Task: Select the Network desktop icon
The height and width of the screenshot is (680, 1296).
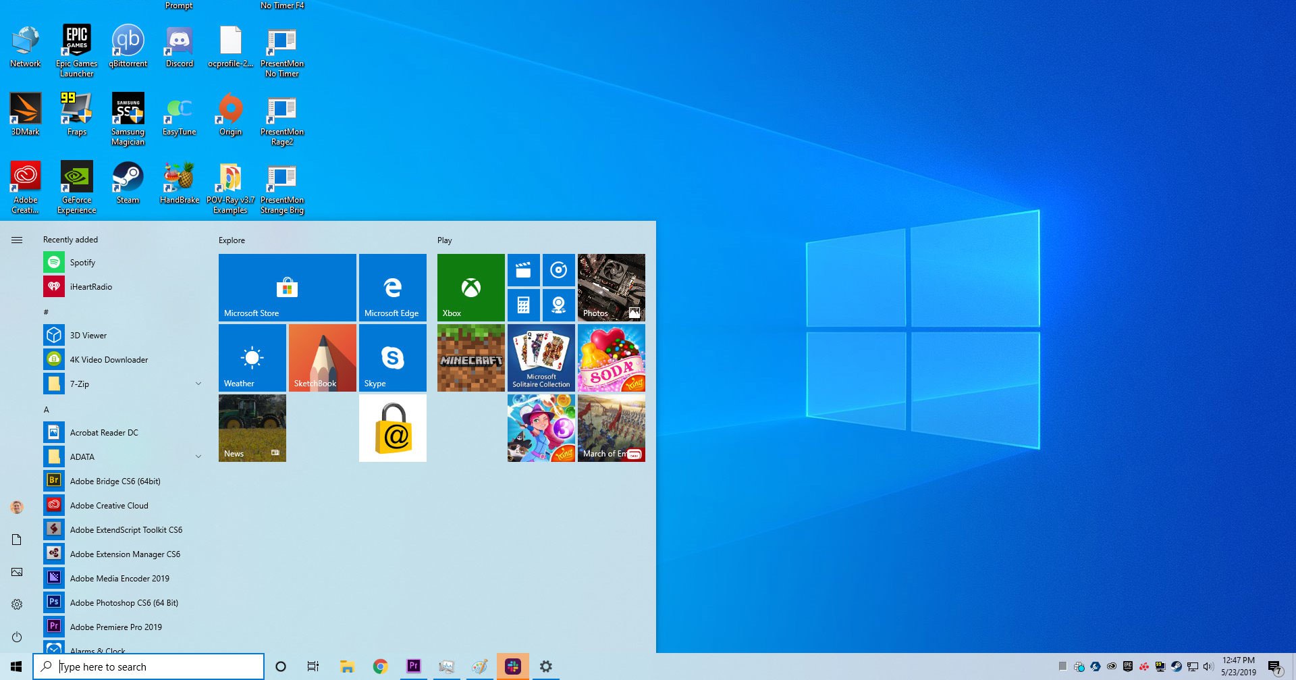Action: (x=25, y=47)
